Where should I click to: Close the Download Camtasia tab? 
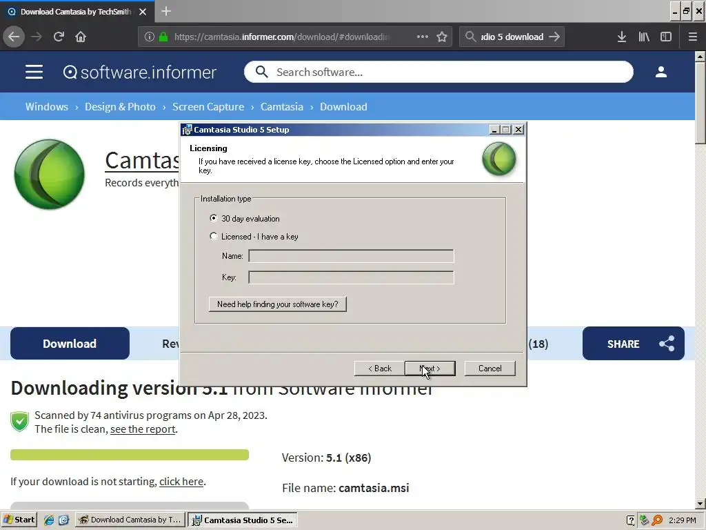click(x=143, y=12)
